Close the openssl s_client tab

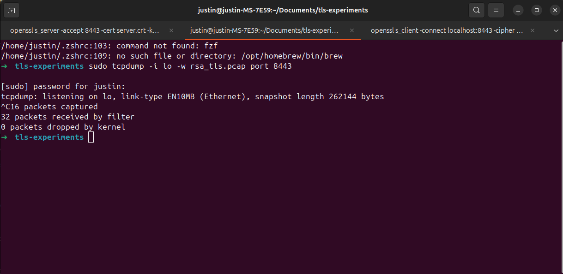[533, 30]
